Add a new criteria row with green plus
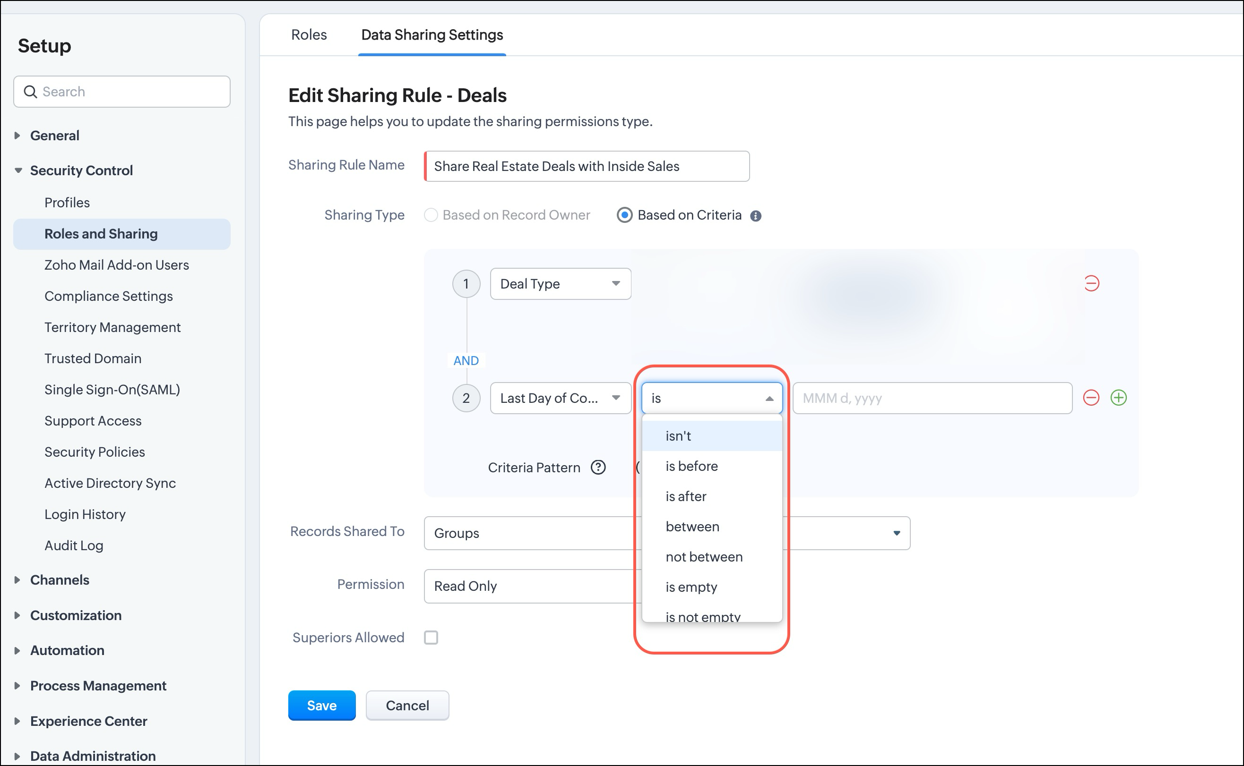Screen dimensions: 1244x766 click(x=1118, y=398)
